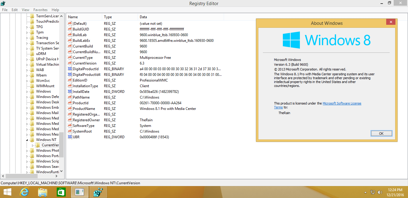Click the CurrentBuild string value icon
408x198 pixels.
[x=70, y=46]
